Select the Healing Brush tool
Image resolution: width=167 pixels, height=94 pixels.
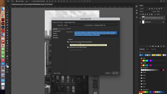point(7,25)
